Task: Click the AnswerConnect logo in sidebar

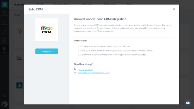Action: pyautogui.click(x=5, y=5)
